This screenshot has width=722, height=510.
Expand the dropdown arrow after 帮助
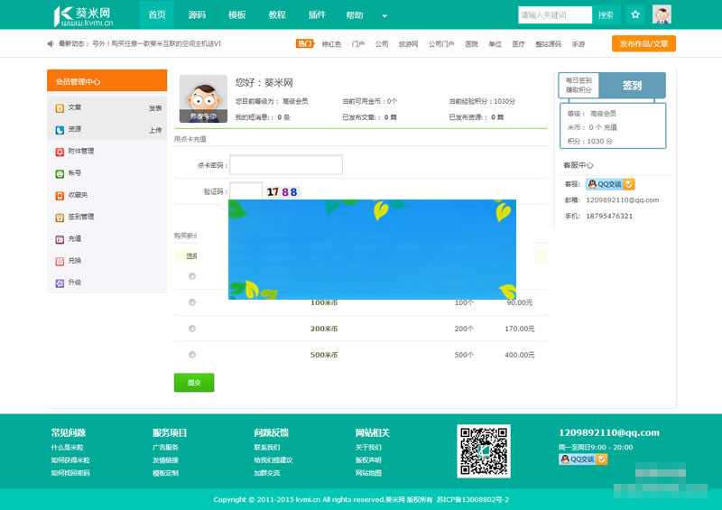pyautogui.click(x=384, y=15)
